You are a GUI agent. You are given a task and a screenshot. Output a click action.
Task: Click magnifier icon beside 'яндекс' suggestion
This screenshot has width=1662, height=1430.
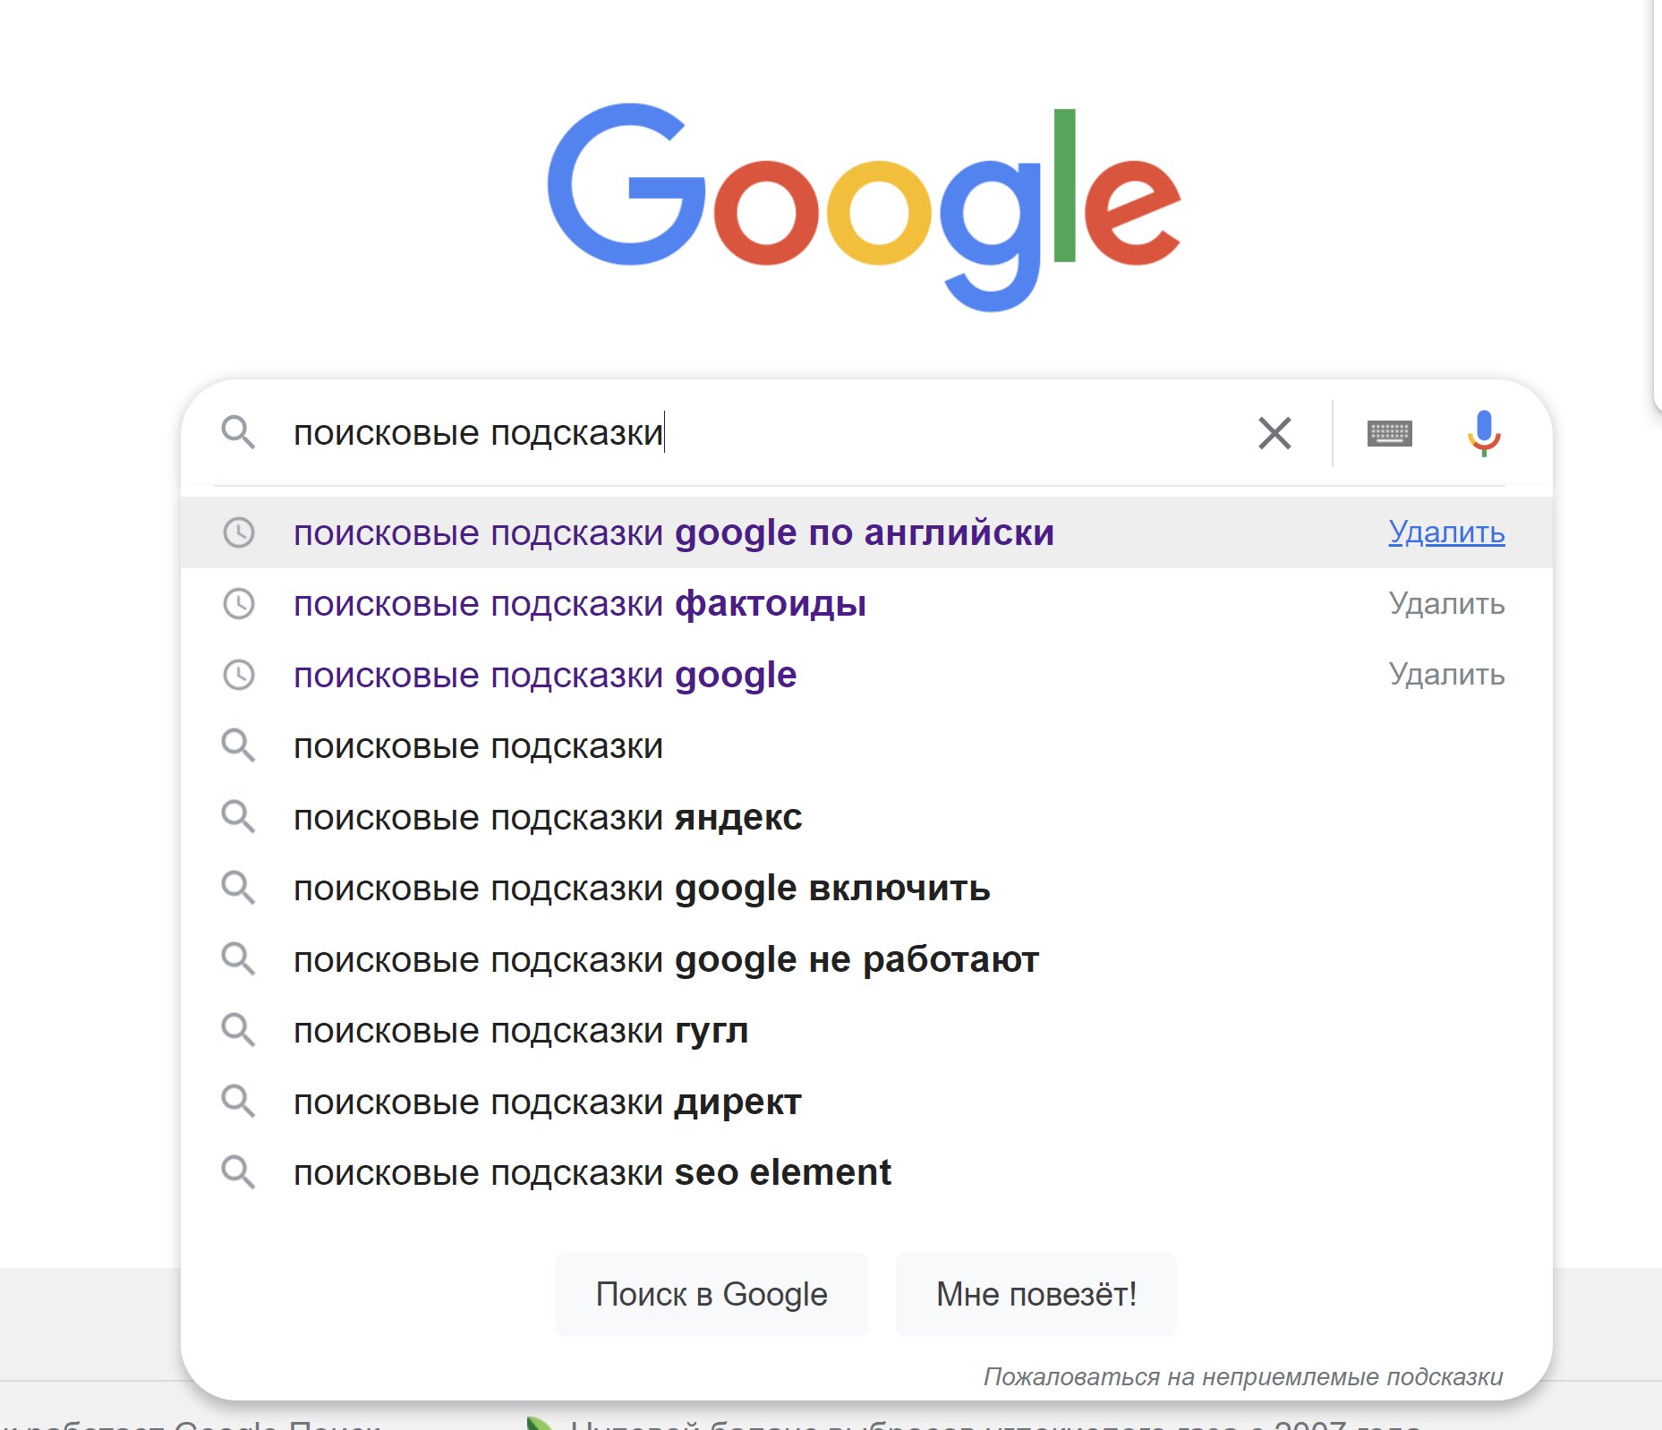coord(238,817)
